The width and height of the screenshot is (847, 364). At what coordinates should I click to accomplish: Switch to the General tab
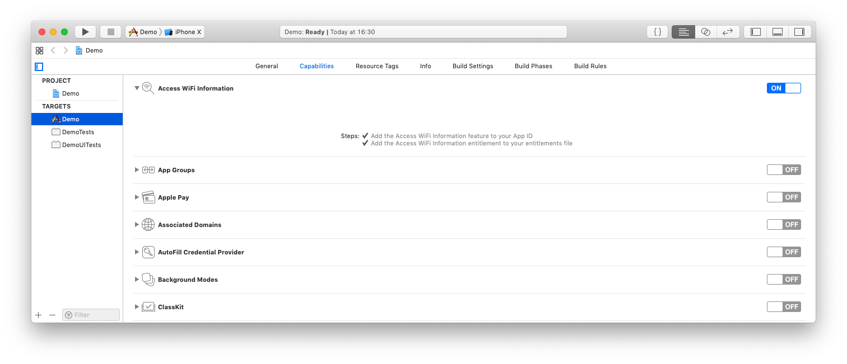pos(267,66)
